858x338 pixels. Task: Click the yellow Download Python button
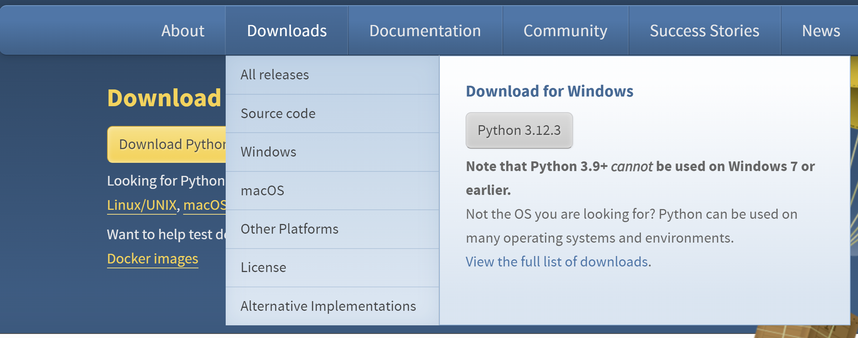pos(167,145)
